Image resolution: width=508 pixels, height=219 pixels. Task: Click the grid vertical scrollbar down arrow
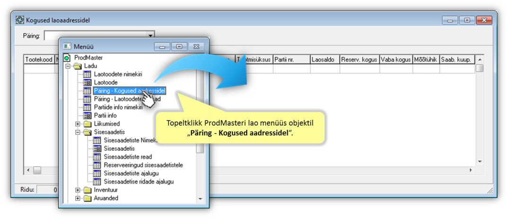pyautogui.click(x=480, y=161)
